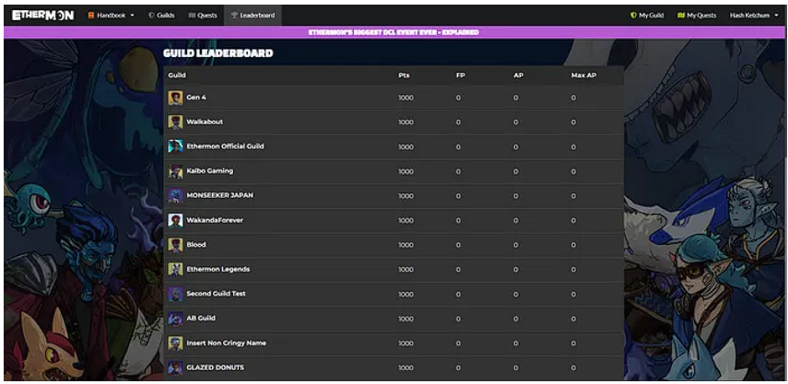The image size is (788, 384).
Task: Open Ethermon Official Guild avatar
Action: point(175,146)
